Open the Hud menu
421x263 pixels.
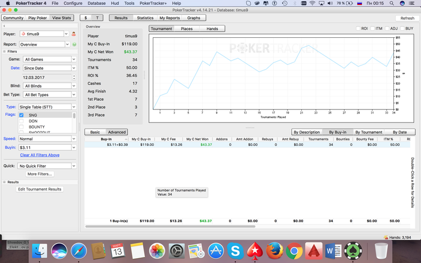coord(115,3)
